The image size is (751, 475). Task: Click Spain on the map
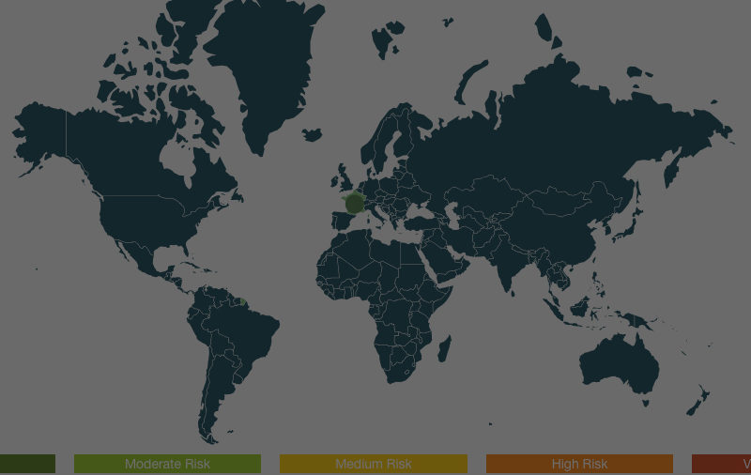(339, 222)
